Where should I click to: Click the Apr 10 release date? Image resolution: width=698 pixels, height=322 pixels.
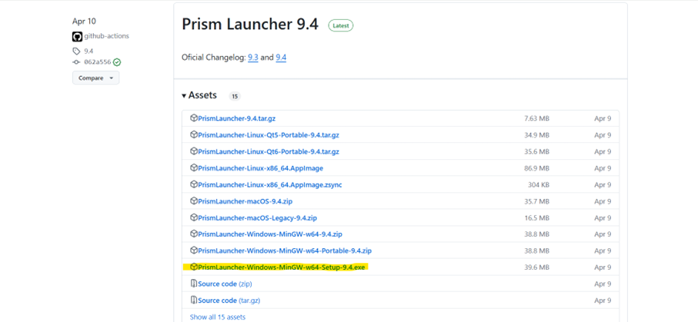tap(84, 22)
